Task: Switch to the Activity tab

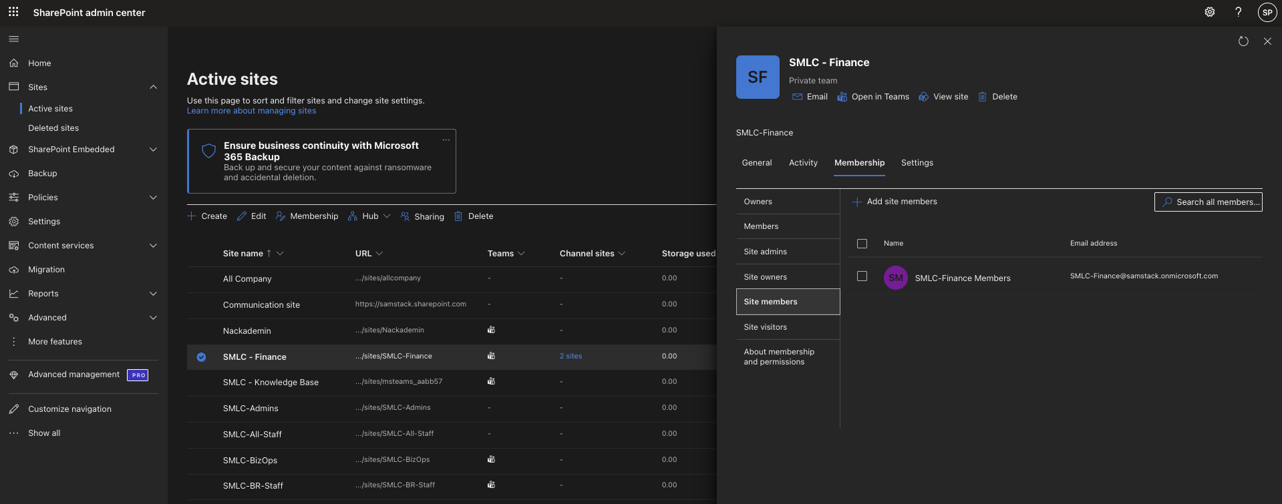Action: point(803,163)
